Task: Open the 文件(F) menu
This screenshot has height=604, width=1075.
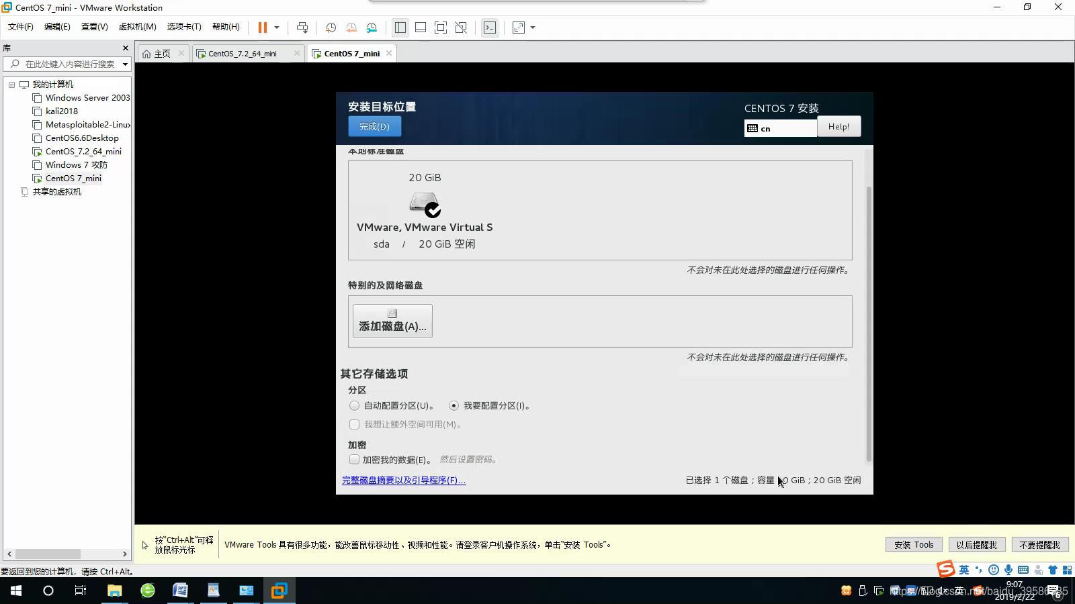Action: [x=21, y=27]
